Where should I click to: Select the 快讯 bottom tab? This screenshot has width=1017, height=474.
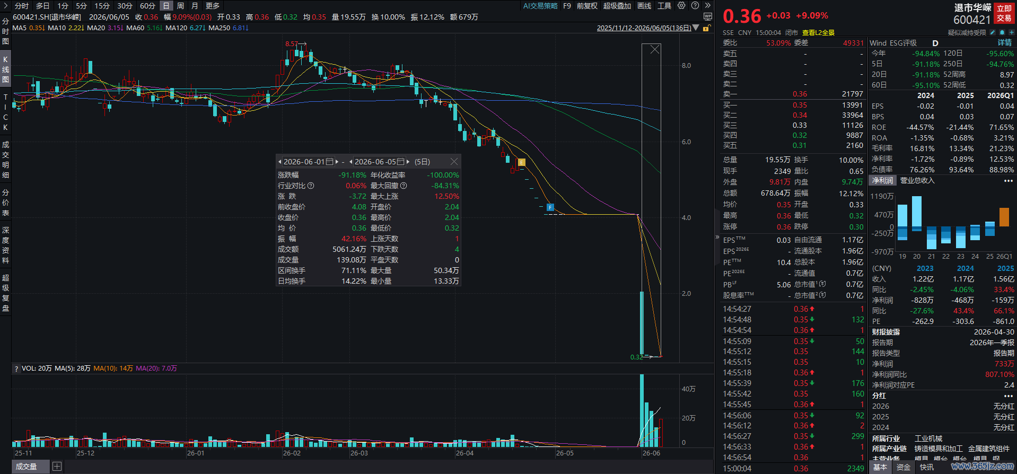[x=927, y=467]
